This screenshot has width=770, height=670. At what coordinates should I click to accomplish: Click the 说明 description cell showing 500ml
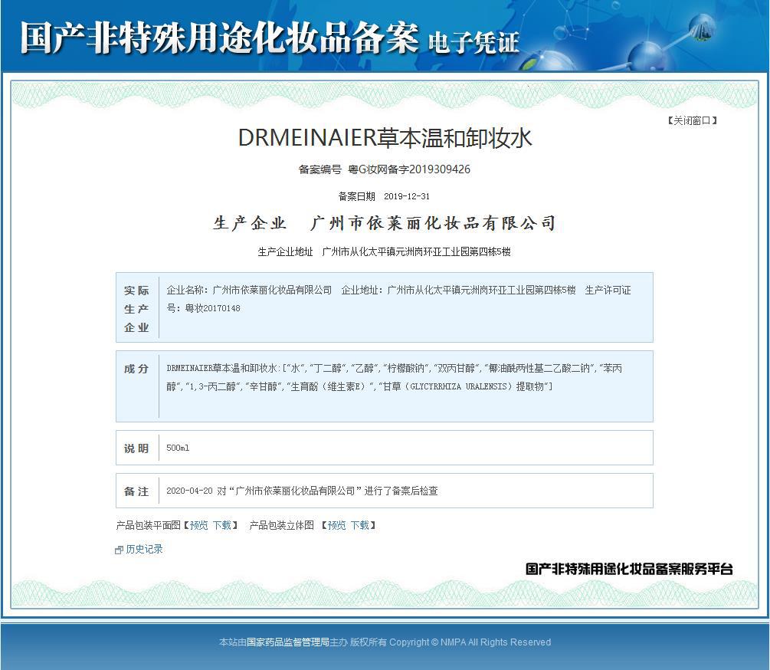pyautogui.click(x=178, y=447)
